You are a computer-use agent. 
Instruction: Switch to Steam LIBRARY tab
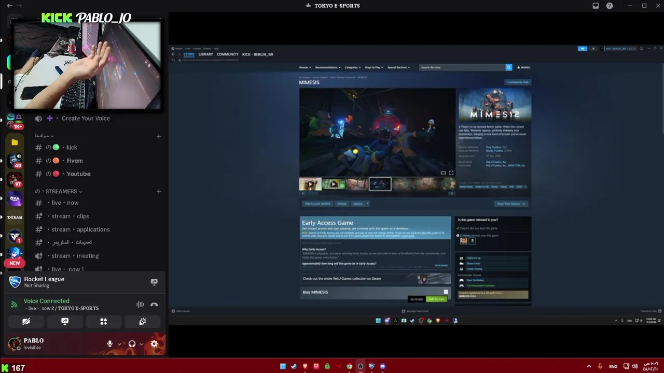point(205,54)
